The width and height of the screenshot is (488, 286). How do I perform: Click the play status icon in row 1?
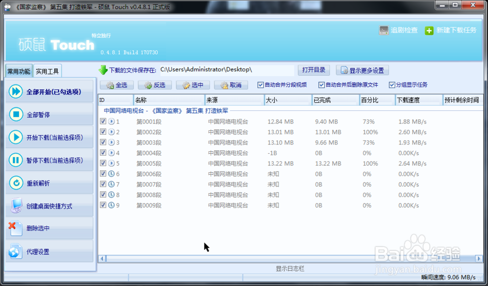click(111, 122)
